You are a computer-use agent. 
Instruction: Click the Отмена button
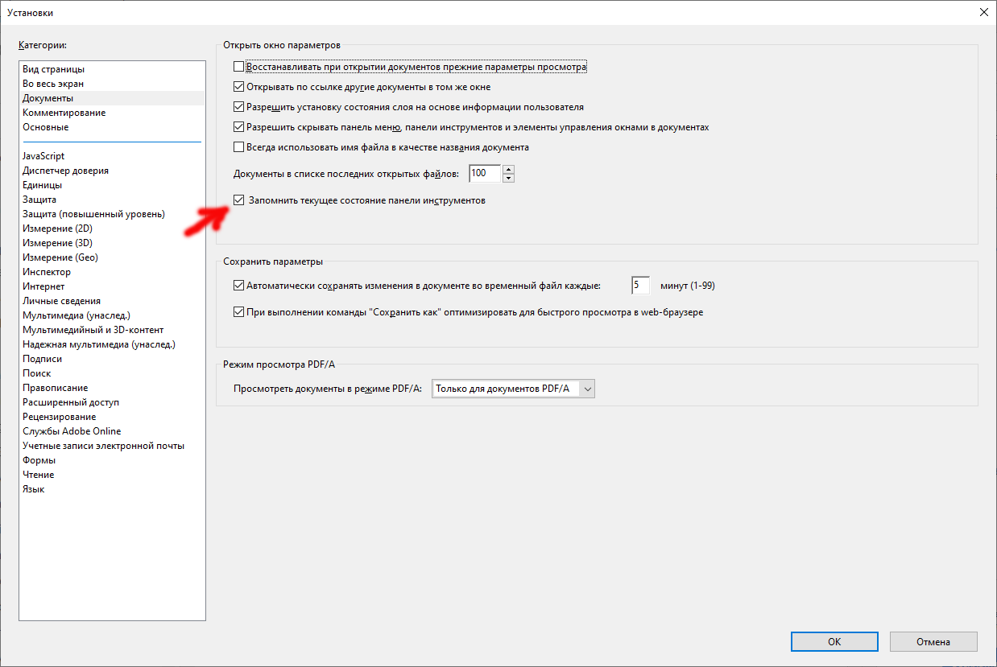click(933, 641)
